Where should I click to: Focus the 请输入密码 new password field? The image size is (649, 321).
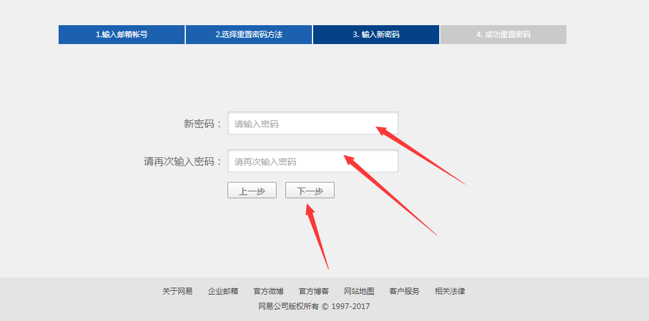313,123
